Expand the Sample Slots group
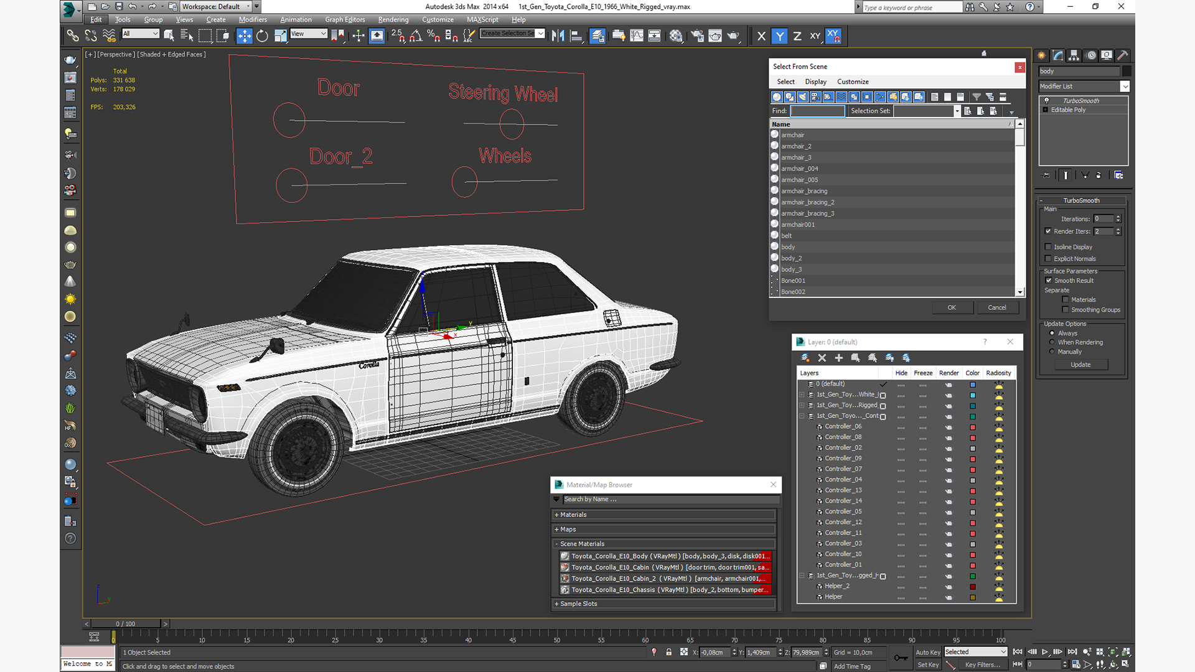This screenshot has height=672, width=1195. pyautogui.click(x=663, y=604)
